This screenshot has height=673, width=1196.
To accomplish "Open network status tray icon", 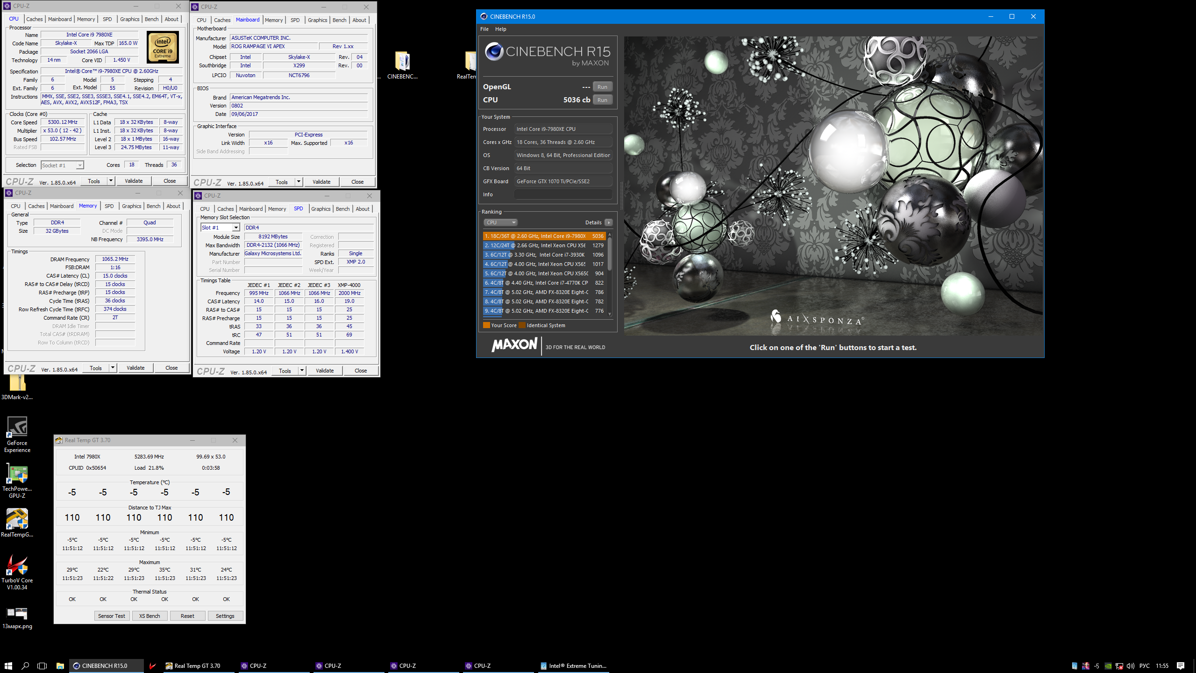I will pos(1119,666).
